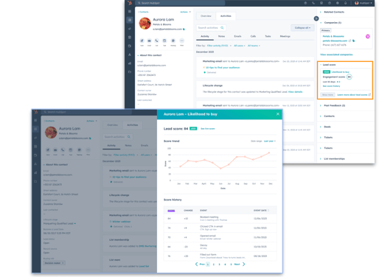The height and width of the screenshot is (277, 379).
Task: Open the Notes activity tab
Action: point(221,36)
